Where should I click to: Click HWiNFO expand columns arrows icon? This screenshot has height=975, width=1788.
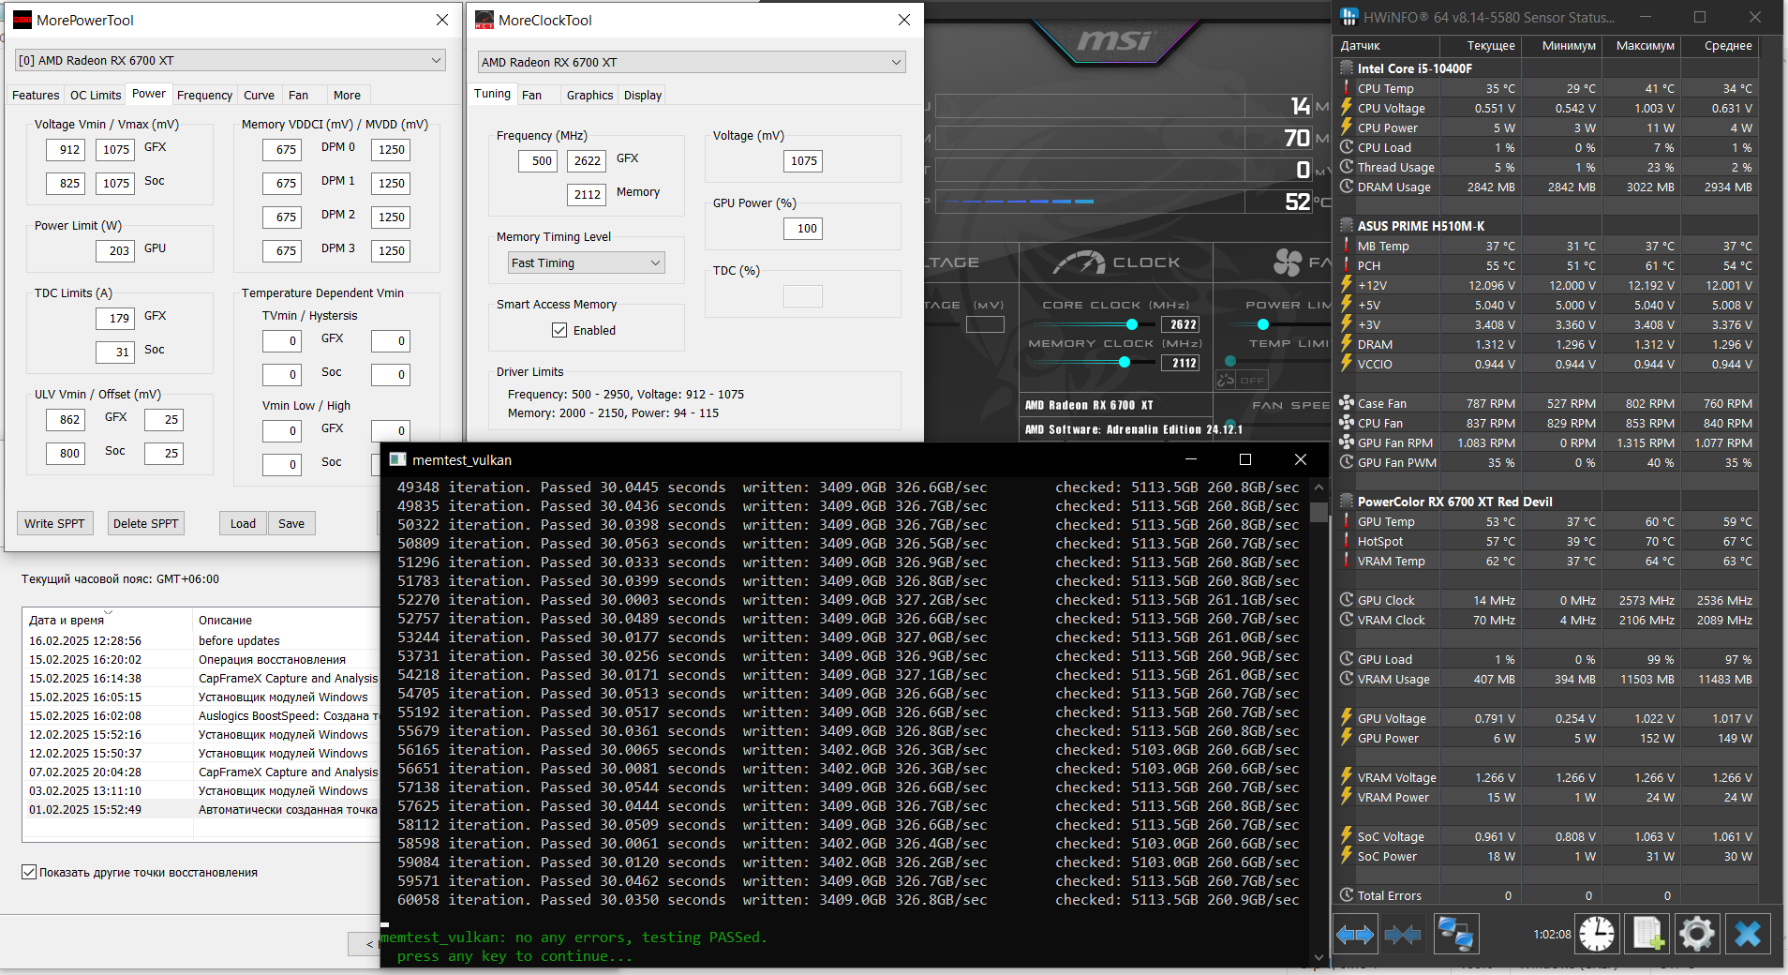(1355, 934)
